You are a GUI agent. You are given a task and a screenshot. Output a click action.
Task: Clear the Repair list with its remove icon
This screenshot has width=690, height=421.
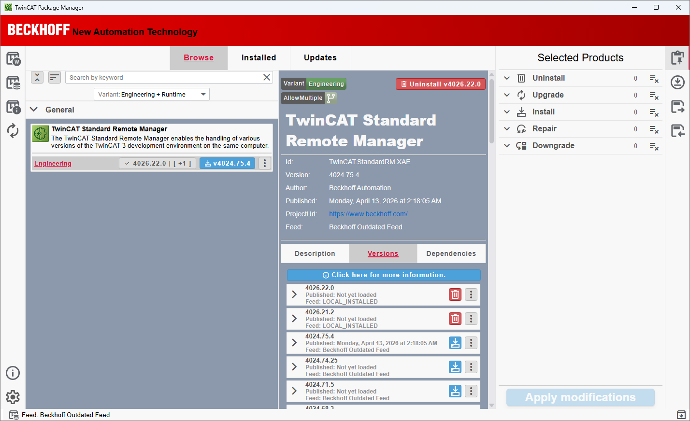(x=654, y=129)
